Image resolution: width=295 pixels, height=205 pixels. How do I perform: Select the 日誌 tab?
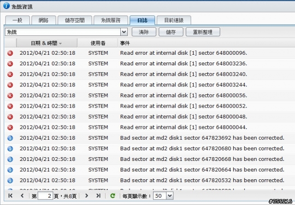[142, 20]
